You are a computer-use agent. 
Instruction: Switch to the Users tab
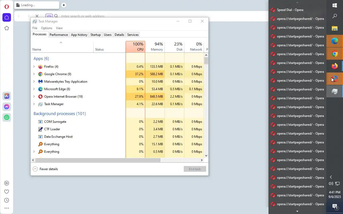click(x=108, y=35)
